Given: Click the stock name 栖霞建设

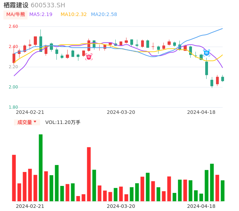Looking at the screenshot, I should tap(16, 5).
